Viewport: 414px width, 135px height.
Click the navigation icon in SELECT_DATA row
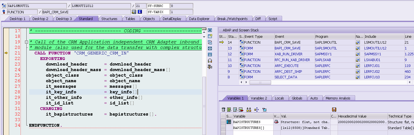pos(358,77)
